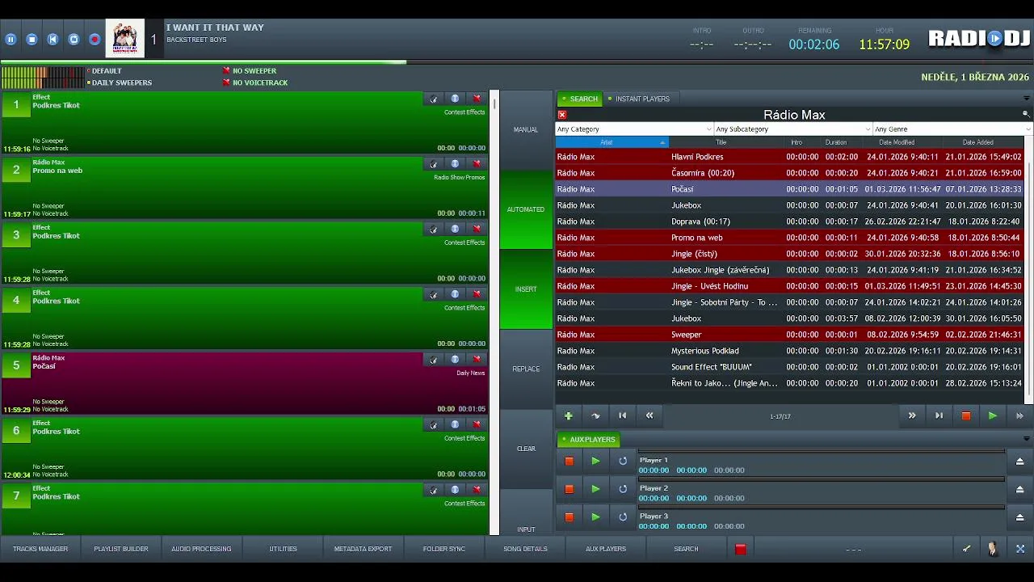Toggle AUTOMATED mode
1034x582 pixels.
pos(526,209)
